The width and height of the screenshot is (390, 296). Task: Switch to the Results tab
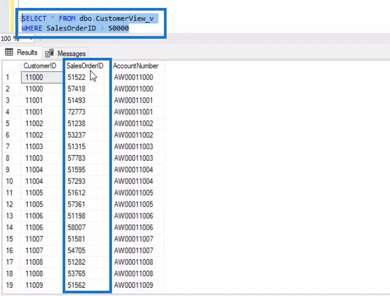(x=21, y=53)
